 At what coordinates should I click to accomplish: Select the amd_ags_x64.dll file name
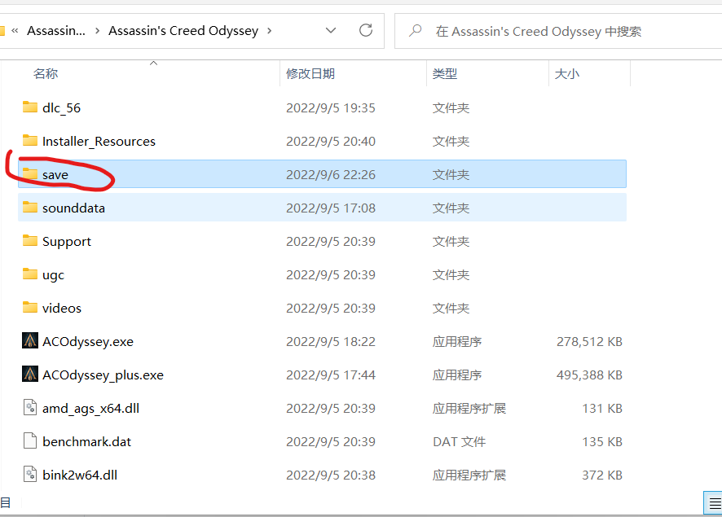tap(90, 409)
